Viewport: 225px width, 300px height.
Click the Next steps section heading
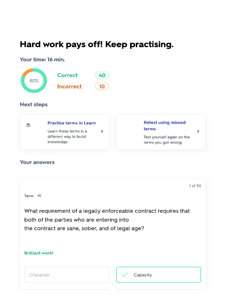click(x=34, y=105)
